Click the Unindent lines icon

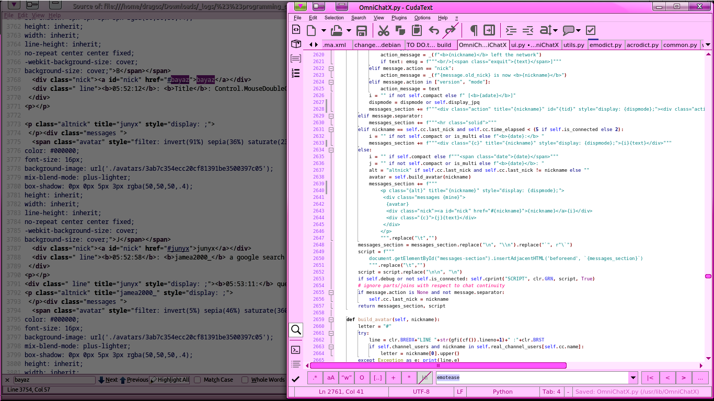pyautogui.click(x=528, y=30)
